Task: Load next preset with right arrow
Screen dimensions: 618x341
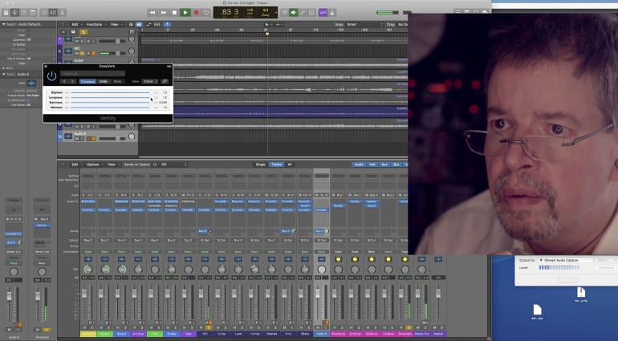Action: pos(72,81)
